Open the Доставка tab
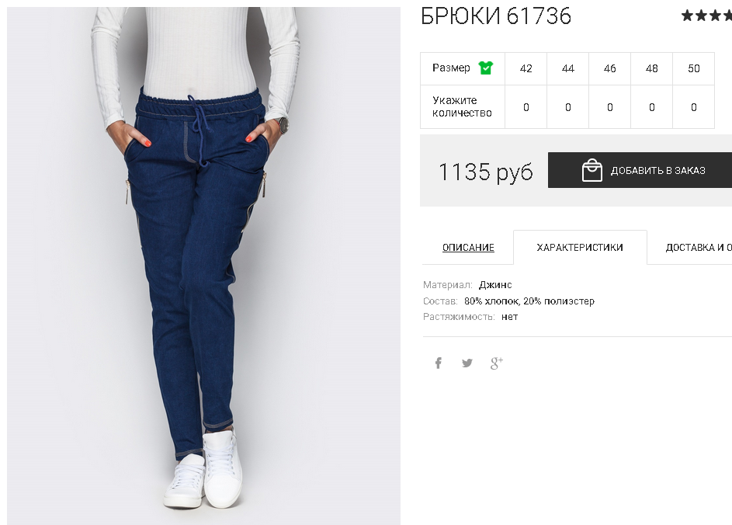 tap(699, 248)
